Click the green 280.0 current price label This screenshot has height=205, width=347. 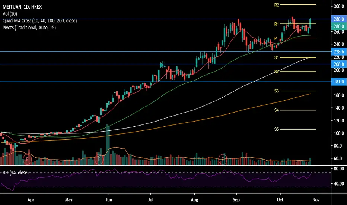(338, 26)
